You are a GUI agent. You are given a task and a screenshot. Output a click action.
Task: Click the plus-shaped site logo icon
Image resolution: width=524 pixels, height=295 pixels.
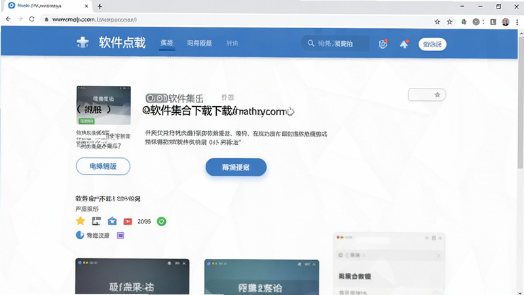tap(83, 43)
